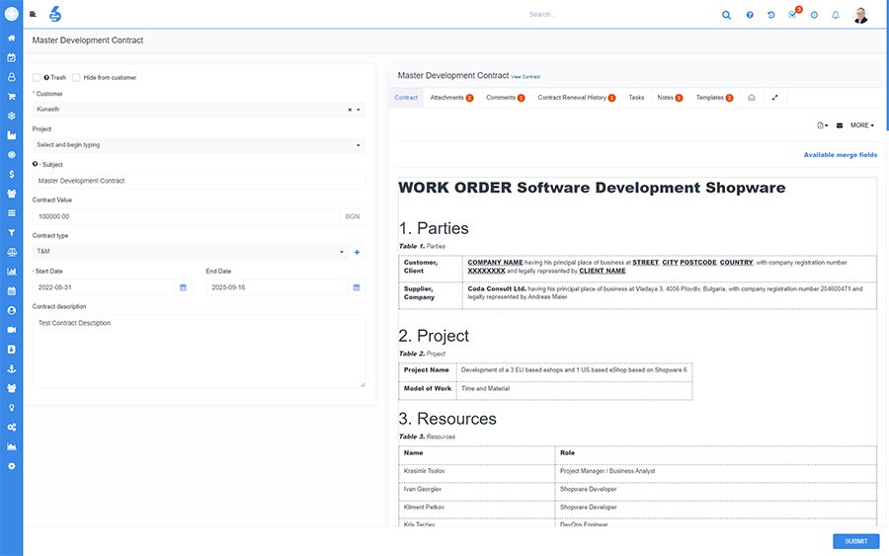Open the signature inbox icon tab
This screenshot has height=556, width=889.
[x=752, y=98]
